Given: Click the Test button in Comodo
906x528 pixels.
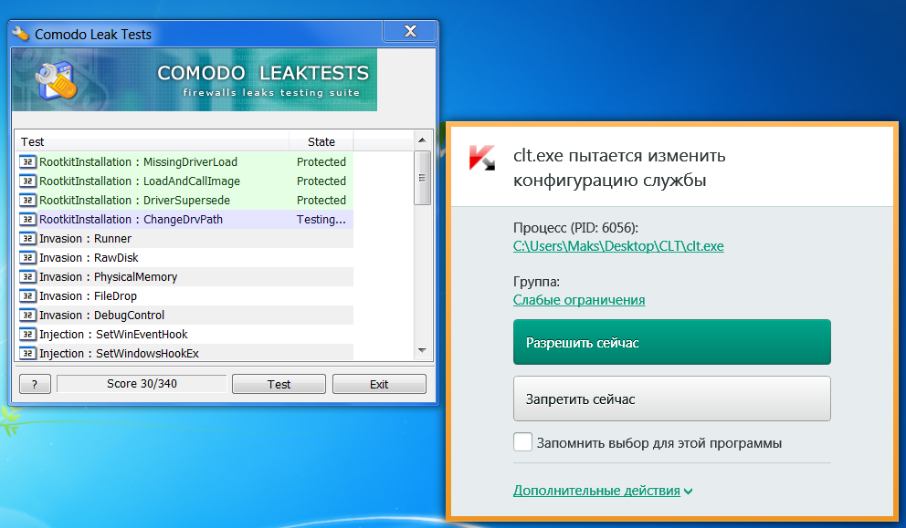Looking at the screenshot, I should 279,384.
